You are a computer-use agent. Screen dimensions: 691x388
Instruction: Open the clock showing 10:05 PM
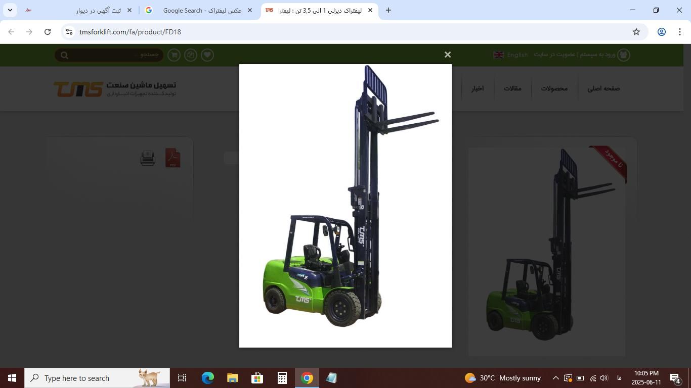pyautogui.click(x=646, y=378)
